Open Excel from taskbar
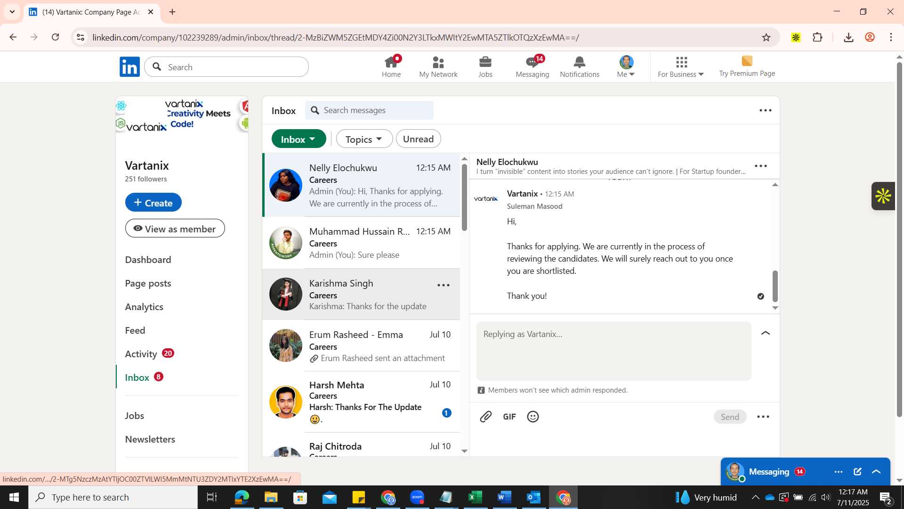This screenshot has height=509, width=904. coord(475,497)
